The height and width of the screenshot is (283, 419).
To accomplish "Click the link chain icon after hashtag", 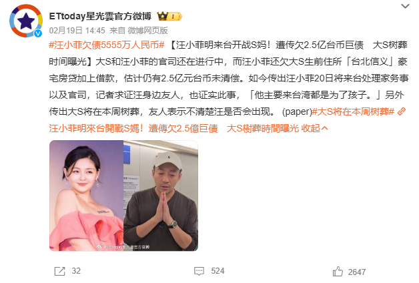I will coord(402,111).
